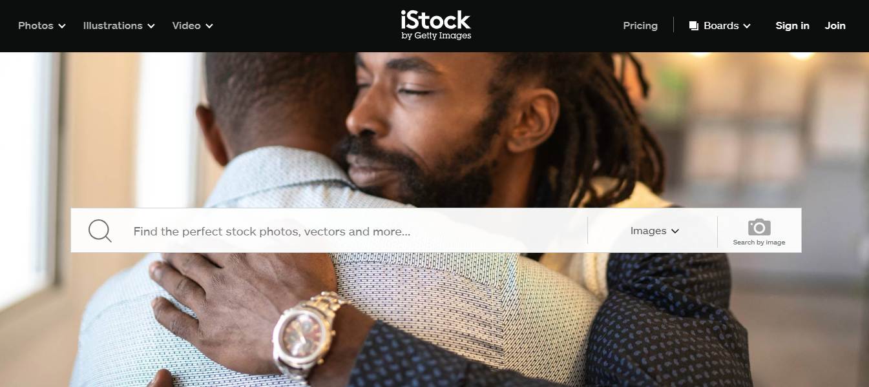Expand the Photos menu

coord(42,26)
